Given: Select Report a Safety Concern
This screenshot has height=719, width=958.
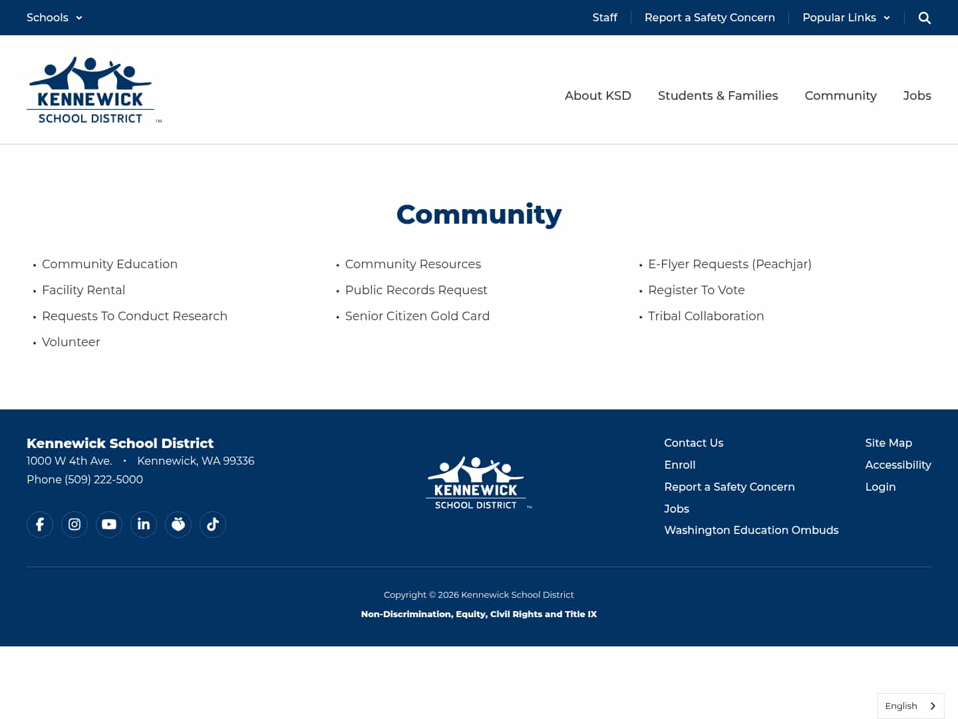Looking at the screenshot, I should pyautogui.click(x=710, y=17).
